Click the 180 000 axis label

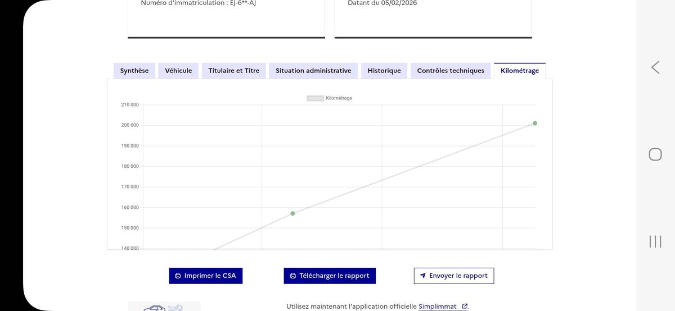(x=130, y=166)
